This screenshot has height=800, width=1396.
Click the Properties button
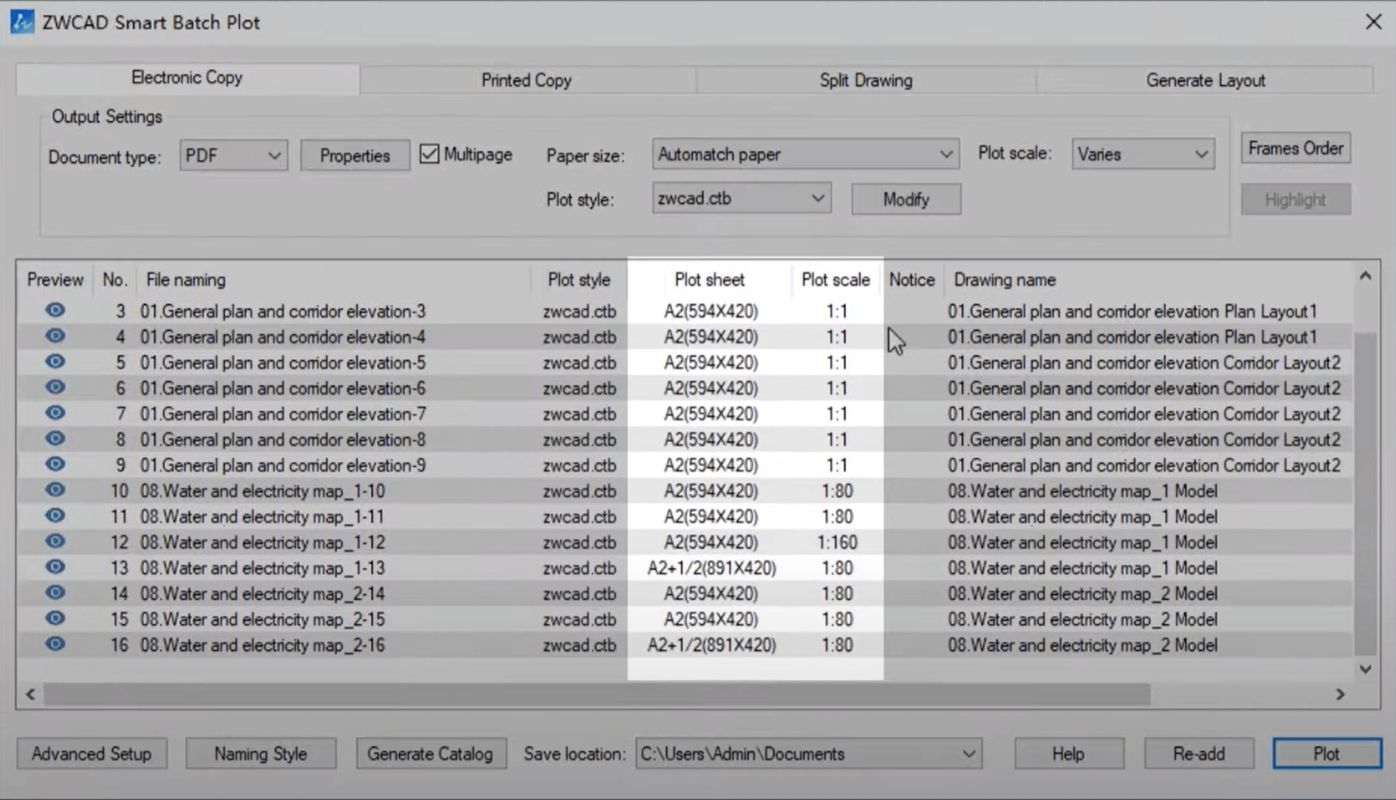[355, 156]
